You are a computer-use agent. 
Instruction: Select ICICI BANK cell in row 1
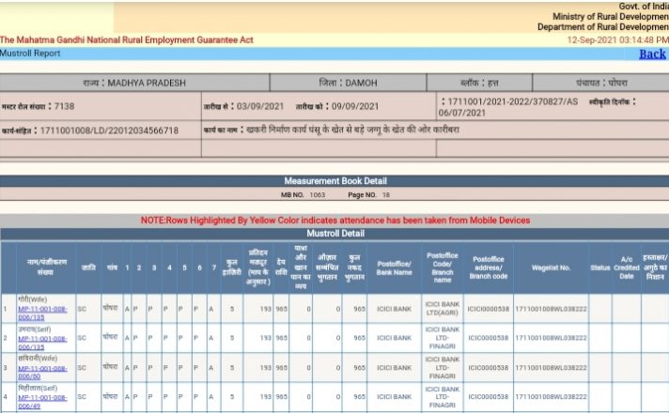394,309
